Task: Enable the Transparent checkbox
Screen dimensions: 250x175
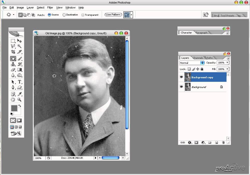Action: point(83,15)
